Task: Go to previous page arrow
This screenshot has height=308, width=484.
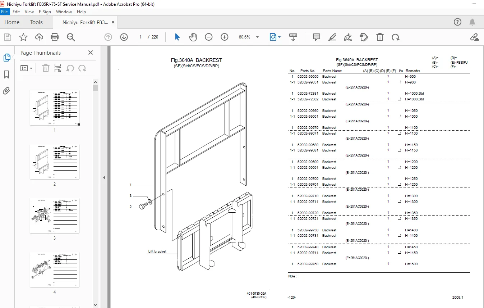Action: pyautogui.click(x=108, y=37)
